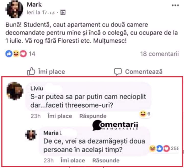Click the heart reaction icon on post
The image size is (184, 168).
(23, 54)
